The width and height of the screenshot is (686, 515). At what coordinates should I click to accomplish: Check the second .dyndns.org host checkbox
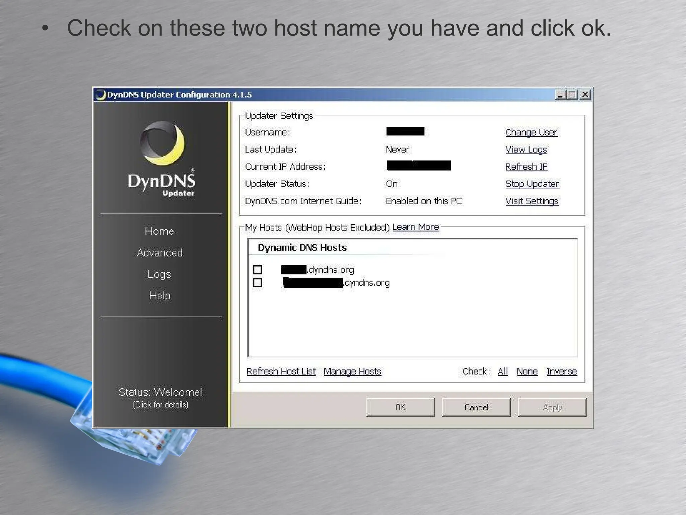pos(258,283)
